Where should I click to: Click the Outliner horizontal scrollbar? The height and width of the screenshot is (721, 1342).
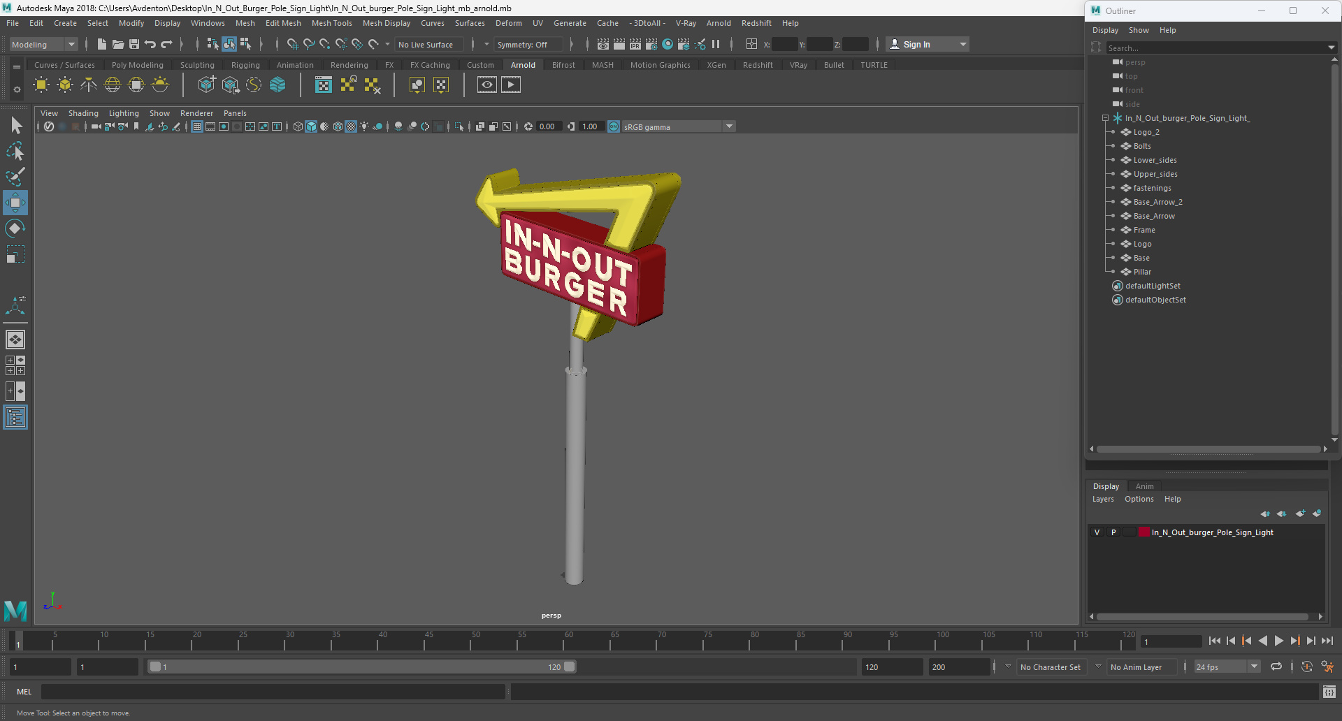(x=1208, y=449)
